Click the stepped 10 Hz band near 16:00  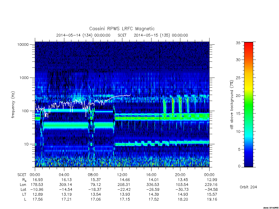(x=151, y=143)
